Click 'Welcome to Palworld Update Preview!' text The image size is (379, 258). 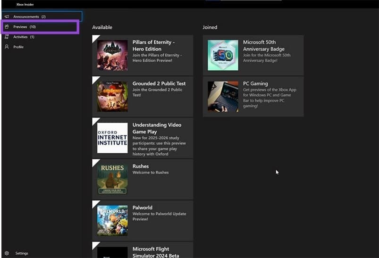pyautogui.click(x=159, y=216)
